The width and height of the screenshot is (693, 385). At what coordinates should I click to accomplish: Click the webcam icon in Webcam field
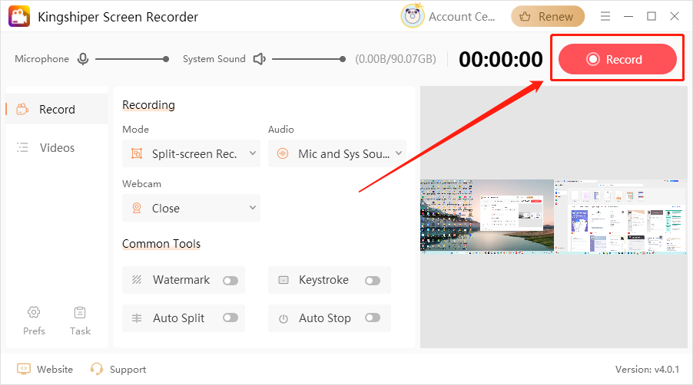pyautogui.click(x=137, y=208)
